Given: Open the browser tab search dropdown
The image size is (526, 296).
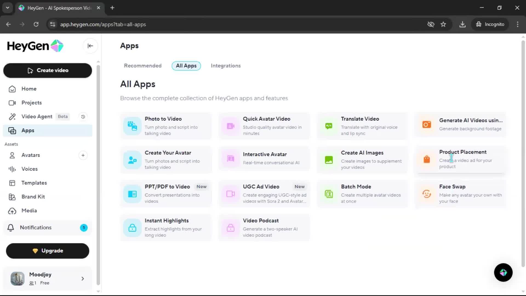Looking at the screenshot, I should click(x=7, y=8).
